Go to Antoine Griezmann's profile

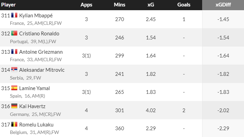(x=41, y=52)
